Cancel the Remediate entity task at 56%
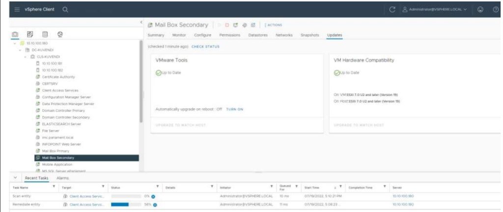This screenshot has width=503, height=212. point(154,204)
